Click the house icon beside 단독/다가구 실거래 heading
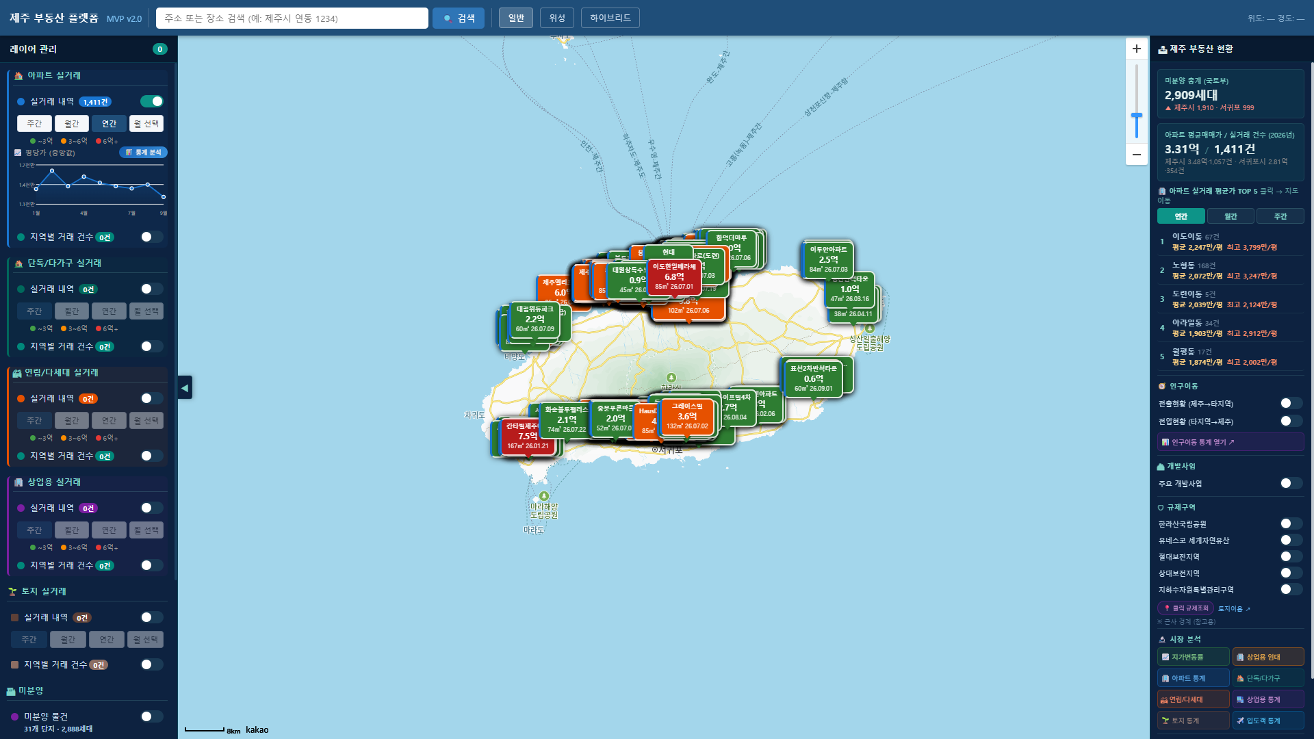Image resolution: width=1314 pixels, height=739 pixels. (x=18, y=263)
